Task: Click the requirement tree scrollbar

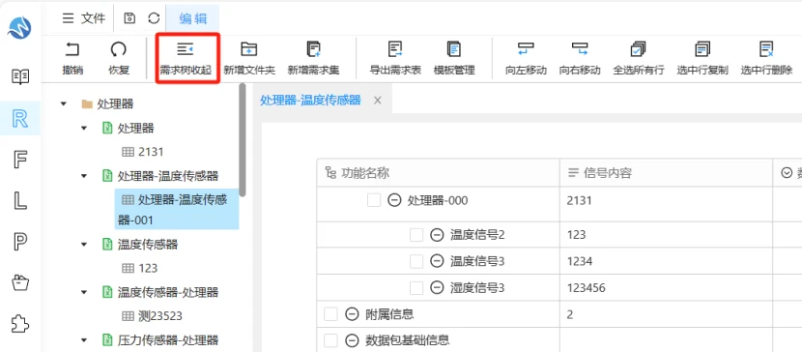Action: [x=243, y=139]
